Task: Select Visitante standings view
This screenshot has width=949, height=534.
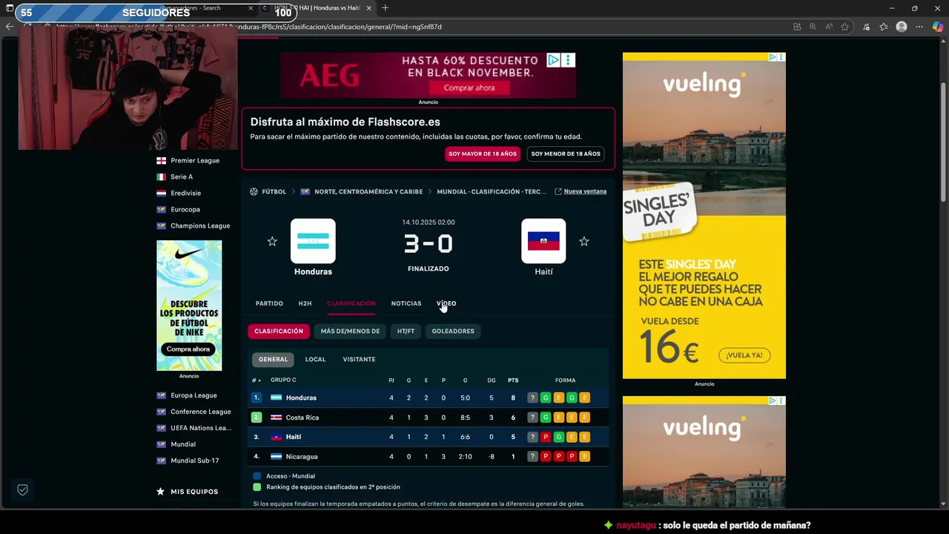Action: point(359,359)
